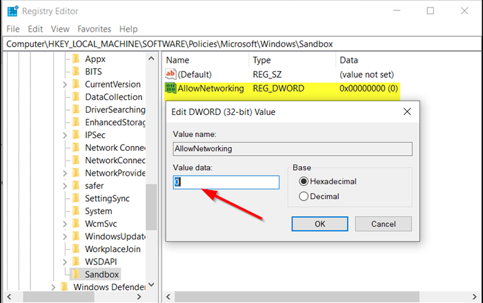
Task: Click the Registry Editor app icon
Action: click(12, 11)
